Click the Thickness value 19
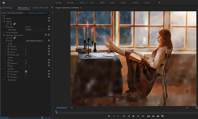198x119 pixels. coord(26,74)
